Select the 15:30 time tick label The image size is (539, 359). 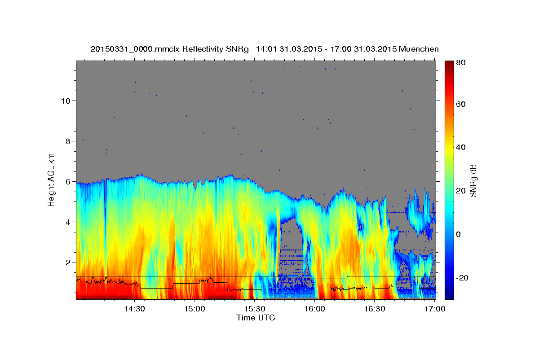254,309
